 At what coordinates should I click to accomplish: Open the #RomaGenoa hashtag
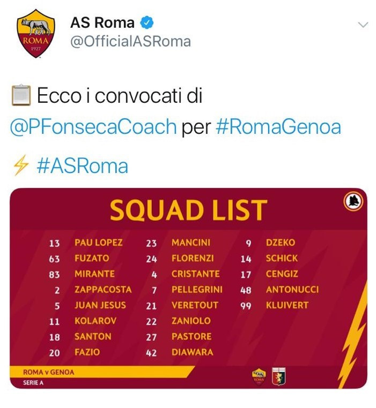(278, 127)
